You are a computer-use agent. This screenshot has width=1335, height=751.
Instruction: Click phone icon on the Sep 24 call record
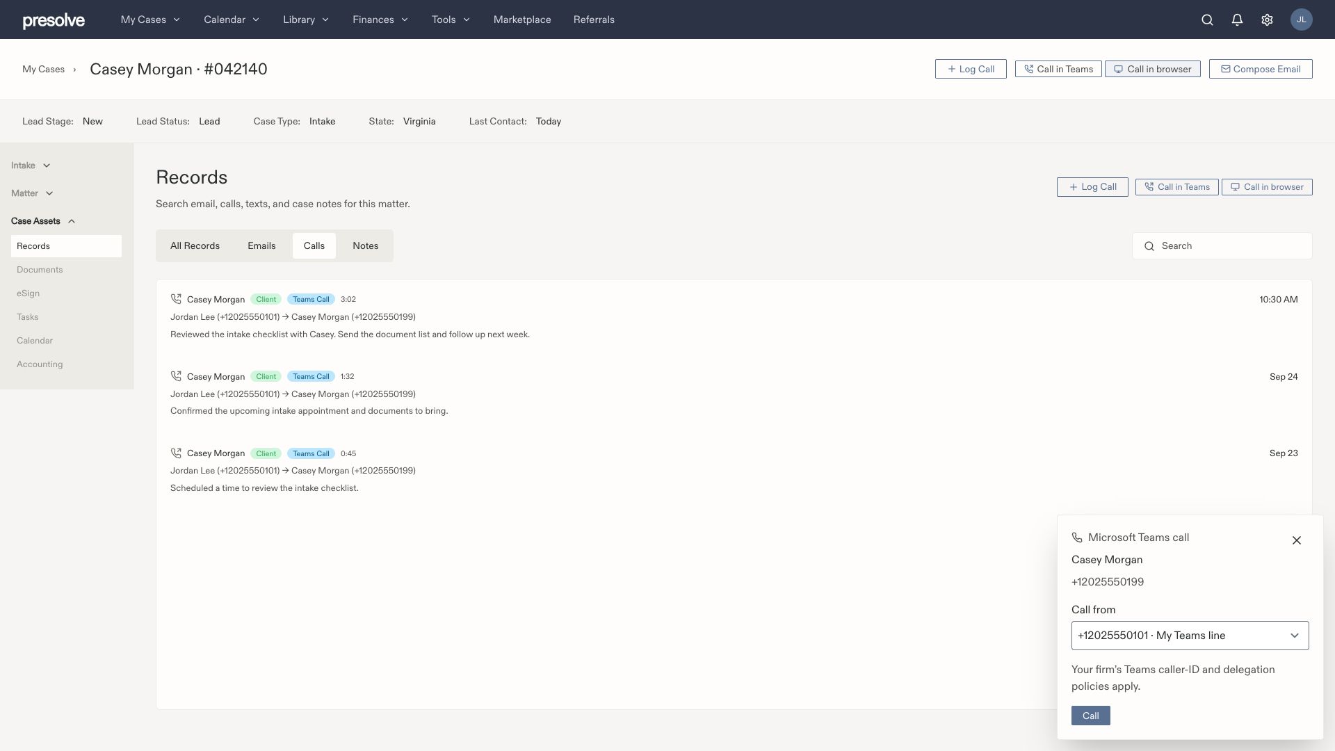click(176, 376)
